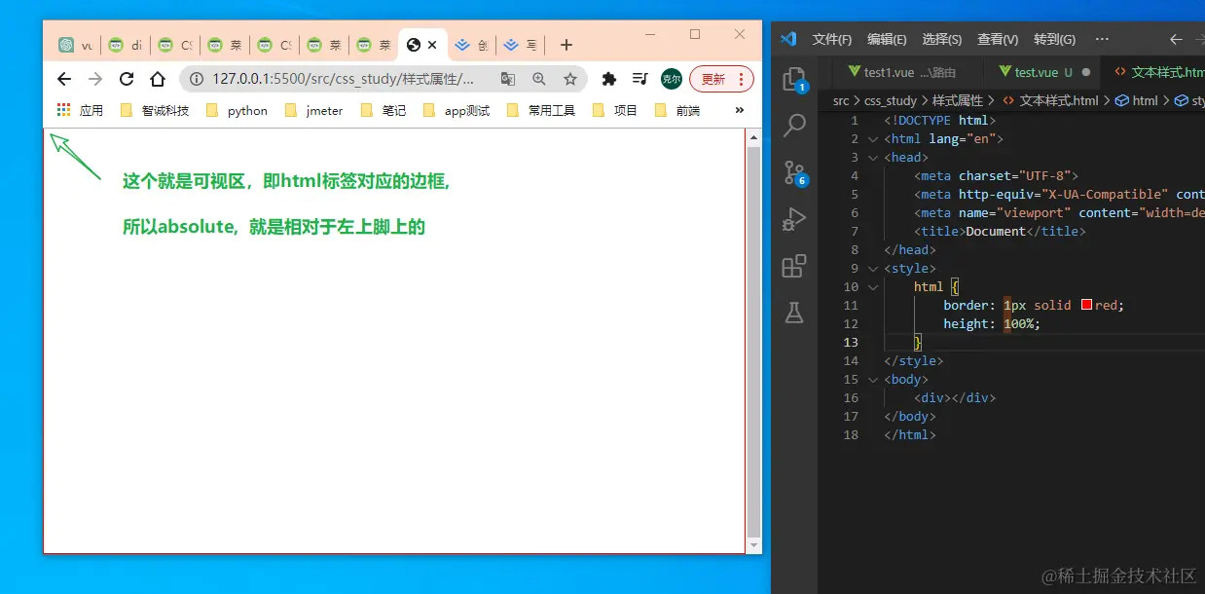Open 选择(S) menu in VS Code

[942, 39]
